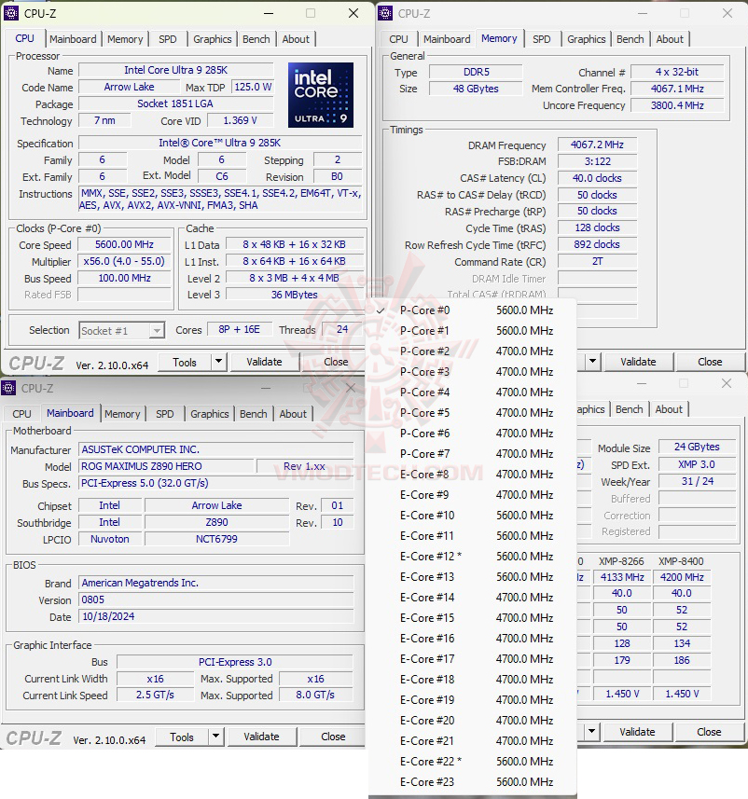Open the About tab in the SPD window
Image resolution: width=748 pixels, height=799 pixels.
(669, 409)
